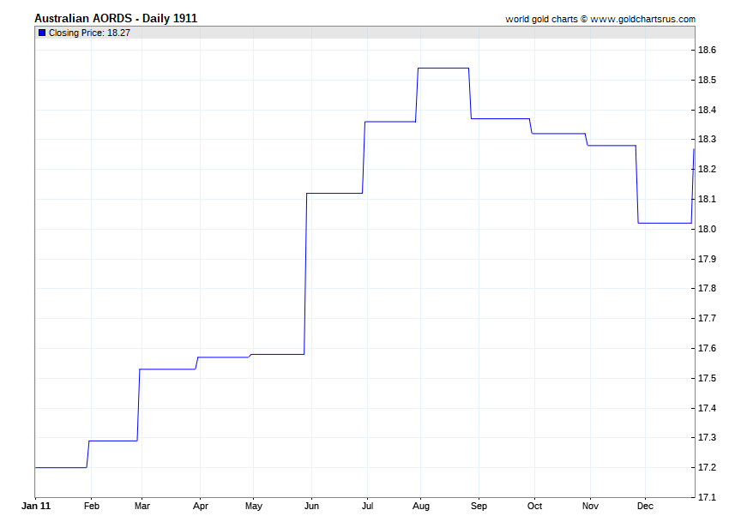Click the 'Closing Price: 18.27' legend label
729x528 pixels.
click(x=89, y=33)
